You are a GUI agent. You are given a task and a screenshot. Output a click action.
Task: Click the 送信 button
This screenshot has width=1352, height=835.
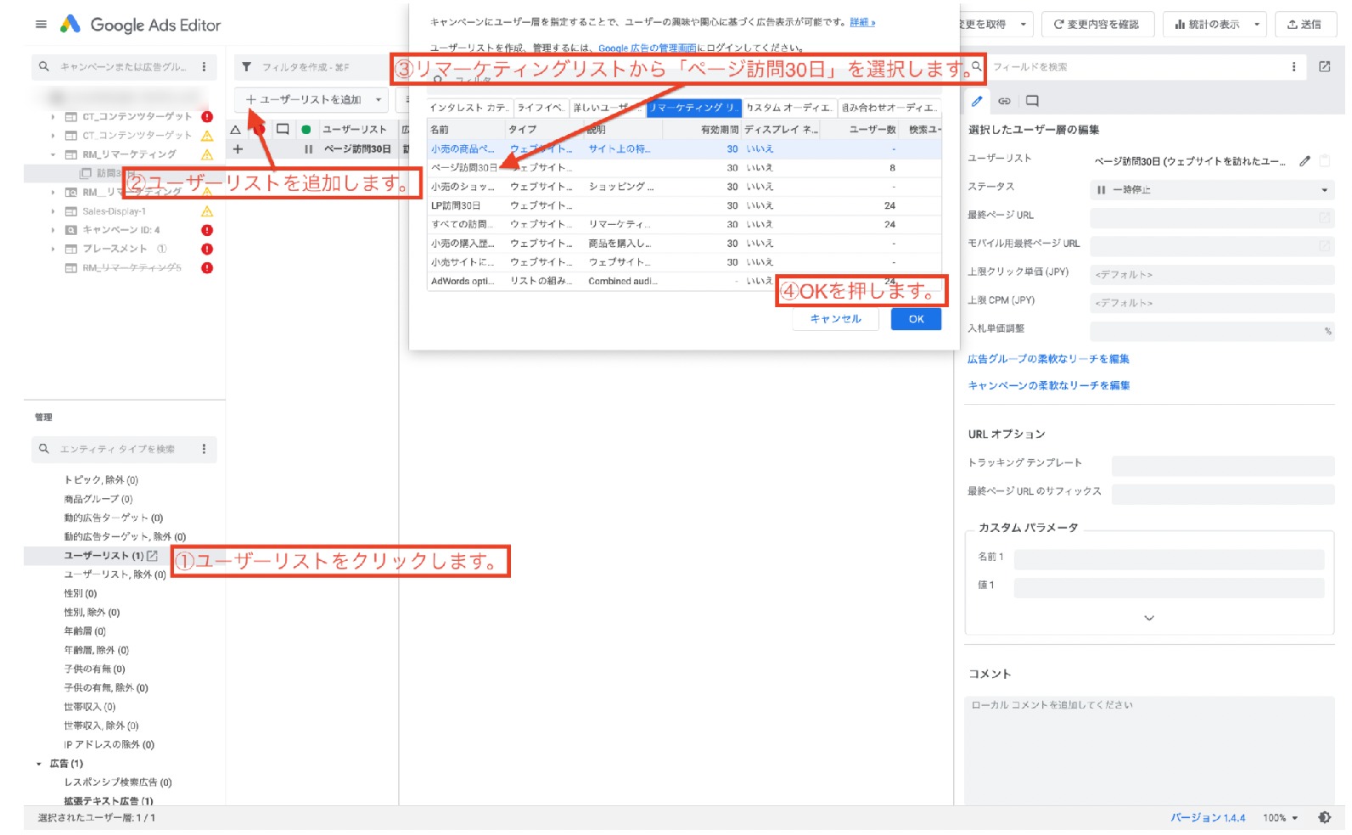(x=1305, y=25)
